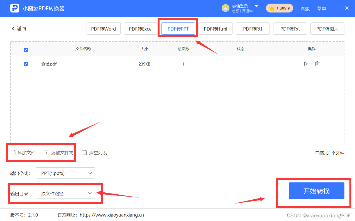
Task: Delete 测试.pdf with the trash icon
Action: [x=317, y=64]
